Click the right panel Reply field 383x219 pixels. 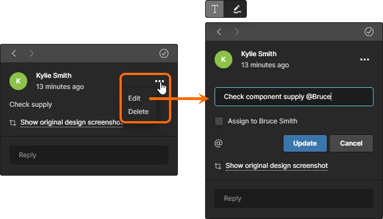coord(294,198)
